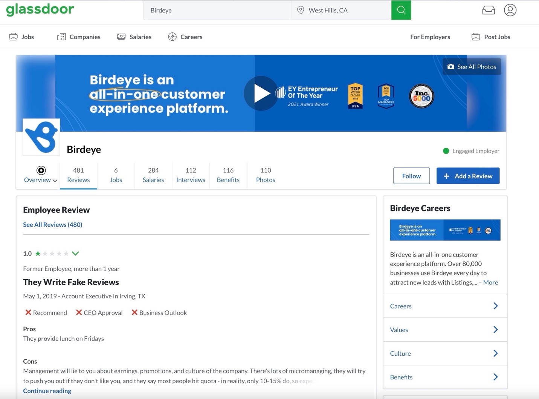The width and height of the screenshot is (539, 399).
Task: Open the Overview dropdown chevron
Action: pos(55,180)
